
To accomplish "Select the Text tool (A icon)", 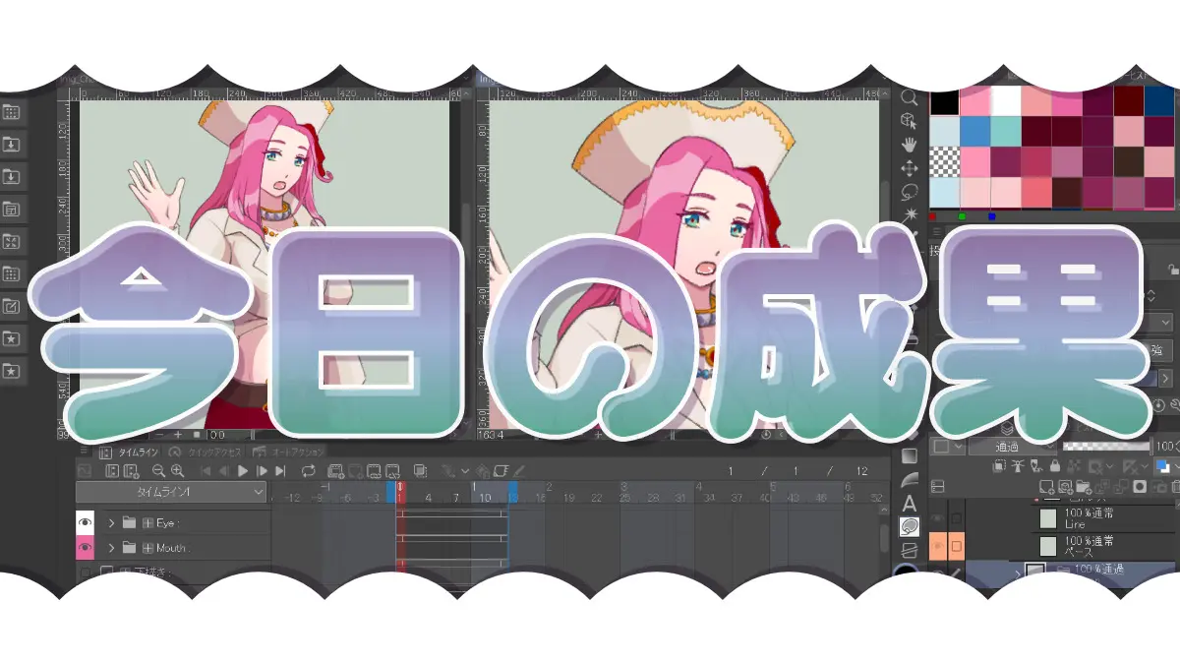I will click(910, 504).
